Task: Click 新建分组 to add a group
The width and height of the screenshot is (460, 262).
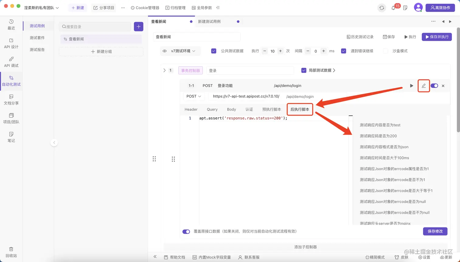Action: pos(101,52)
